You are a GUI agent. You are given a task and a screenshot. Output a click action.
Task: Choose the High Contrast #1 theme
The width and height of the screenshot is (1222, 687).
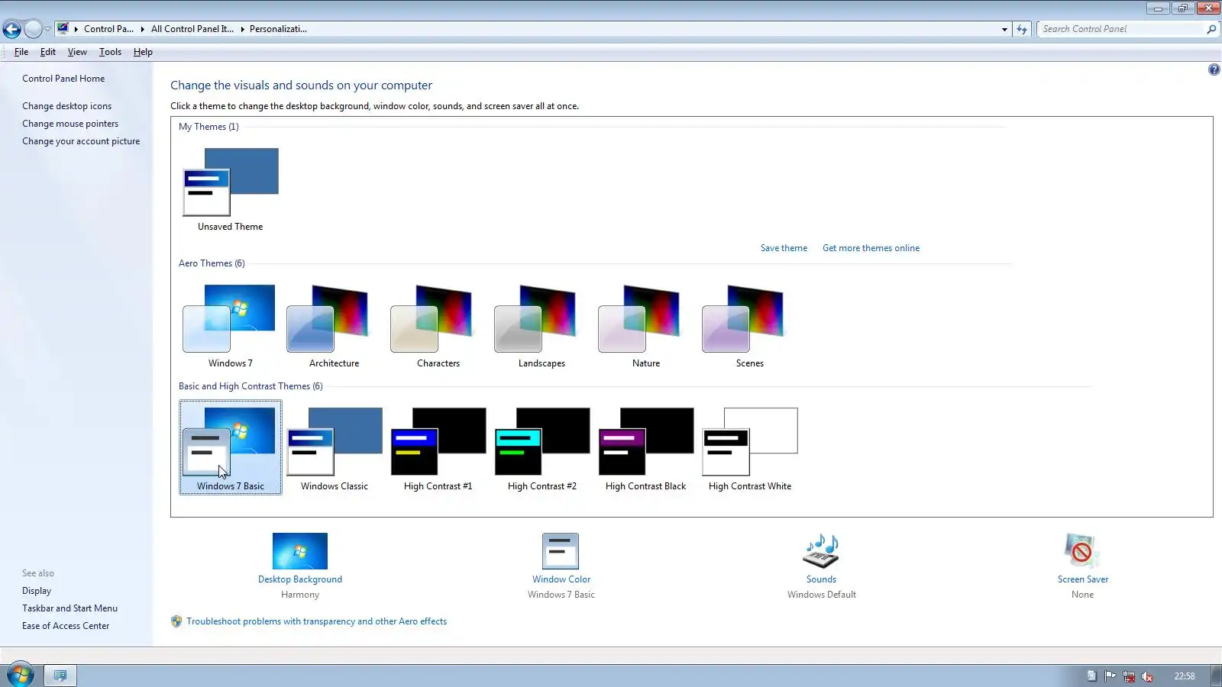(438, 449)
